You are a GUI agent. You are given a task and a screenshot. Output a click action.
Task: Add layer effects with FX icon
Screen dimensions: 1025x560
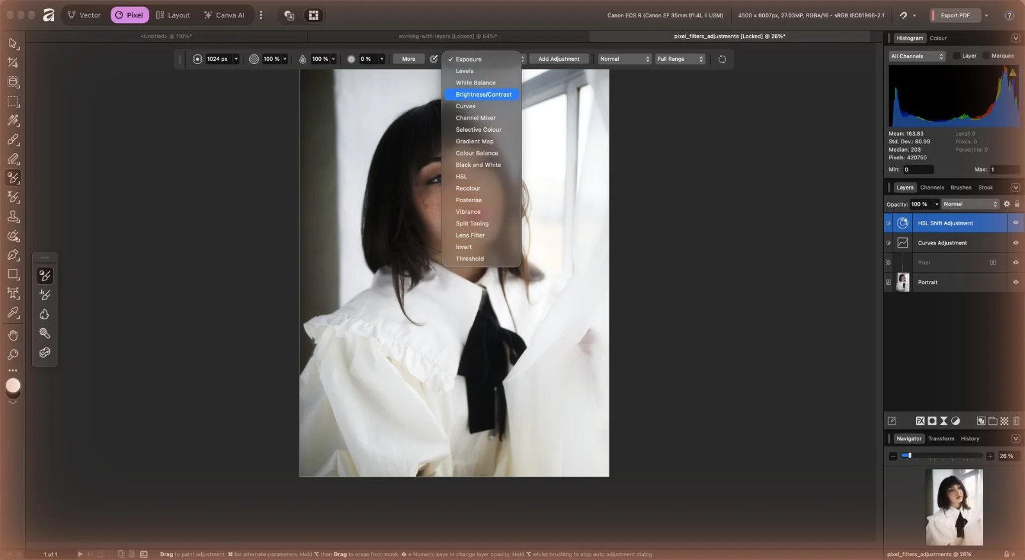click(x=920, y=421)
